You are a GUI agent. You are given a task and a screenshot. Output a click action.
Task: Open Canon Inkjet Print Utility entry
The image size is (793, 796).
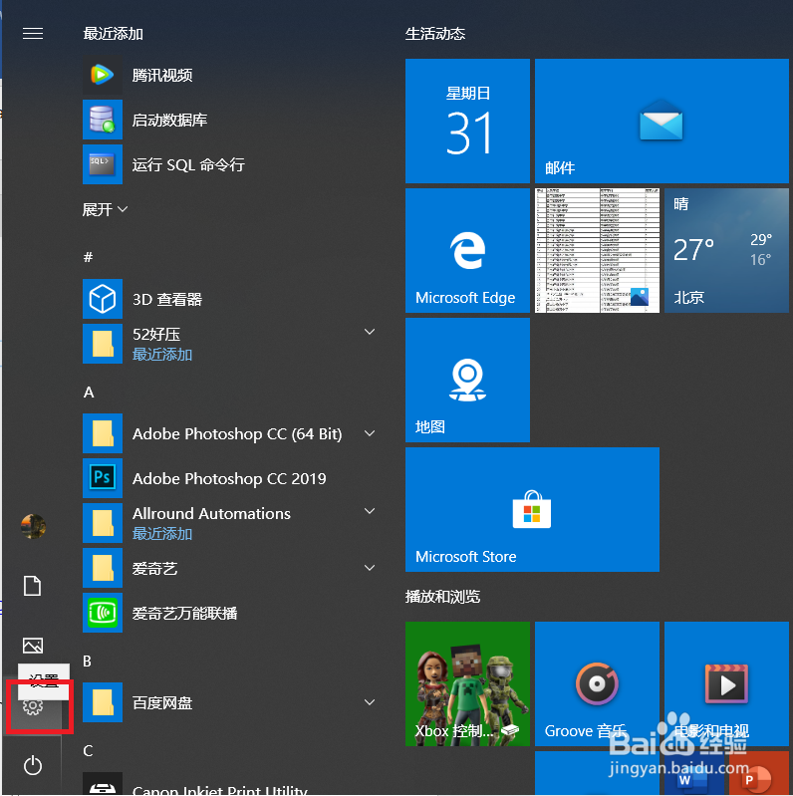pyautogui.click(x=232, y=784)
